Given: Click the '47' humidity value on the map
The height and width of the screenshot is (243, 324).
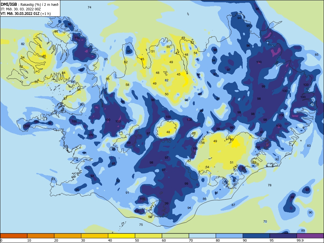Looking at the screenshot, I should (x=177, y=53).
